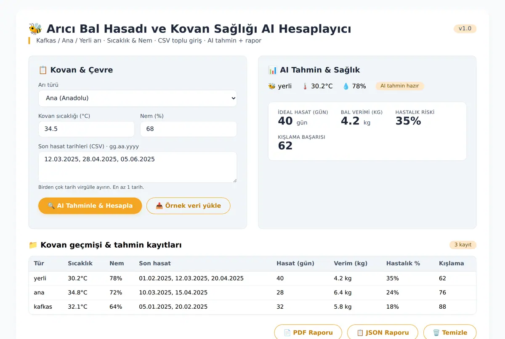Run AI Tahminle & Hesapla

pos(90,206)
